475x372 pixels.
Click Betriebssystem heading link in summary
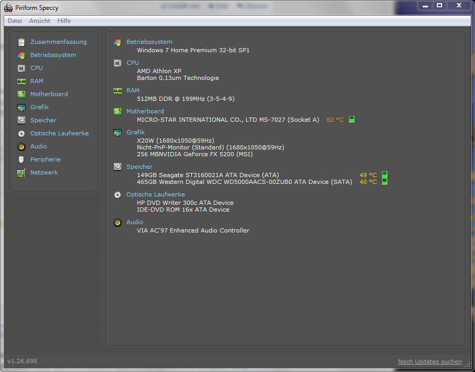click(149, 42)
